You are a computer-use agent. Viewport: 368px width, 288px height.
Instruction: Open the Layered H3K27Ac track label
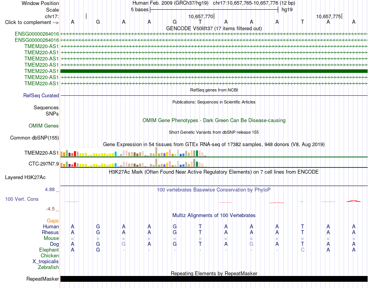[x=25, y=178]
